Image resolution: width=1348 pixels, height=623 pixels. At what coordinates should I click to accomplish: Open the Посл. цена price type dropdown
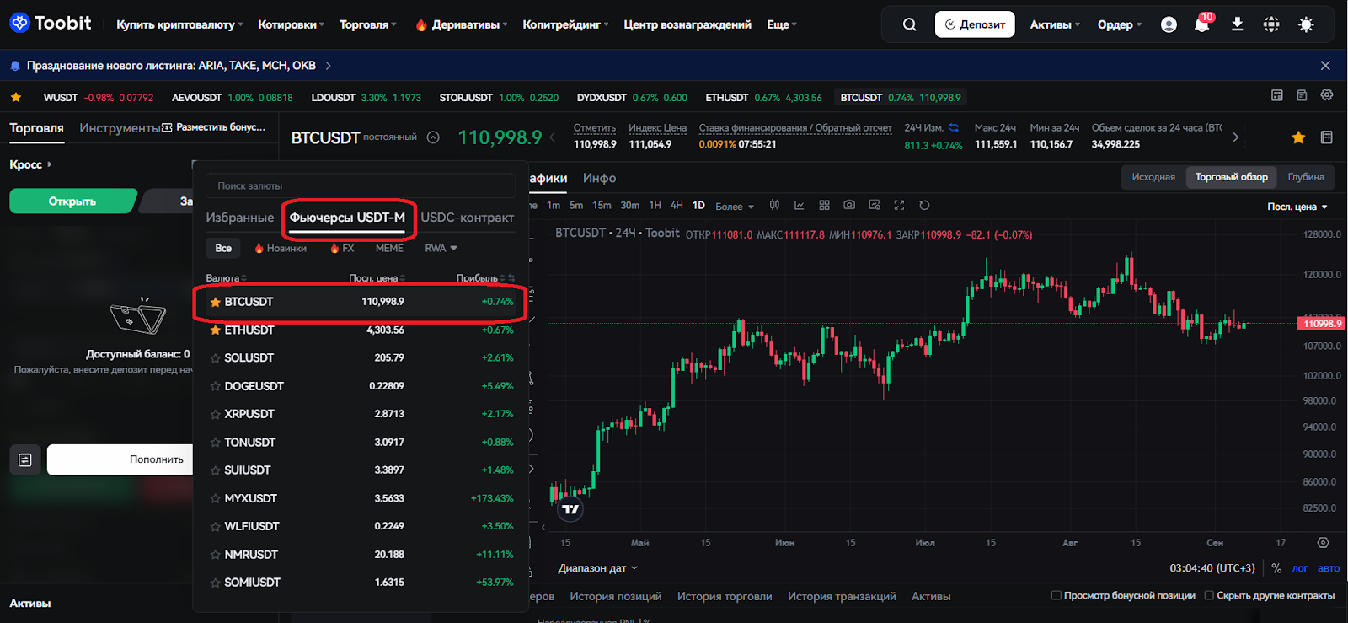[1297, 207]
